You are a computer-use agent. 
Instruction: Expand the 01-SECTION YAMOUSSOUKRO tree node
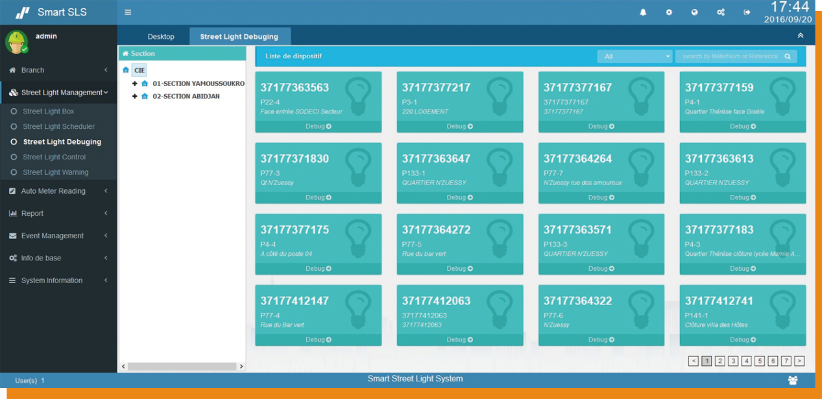135,84
